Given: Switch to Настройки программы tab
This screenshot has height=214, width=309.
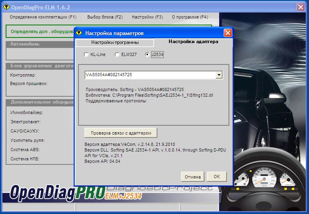Looking at the screenshot, I should [x=115, y=42].
